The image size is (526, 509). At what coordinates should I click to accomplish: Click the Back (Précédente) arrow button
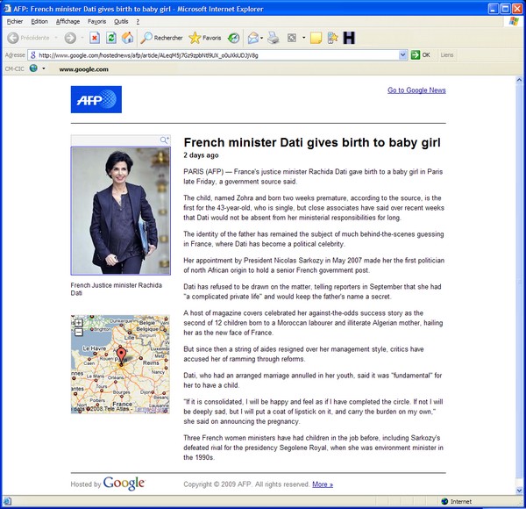point(13,38)
